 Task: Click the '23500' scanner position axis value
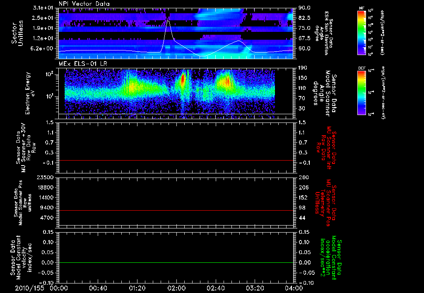pos(46,177)
